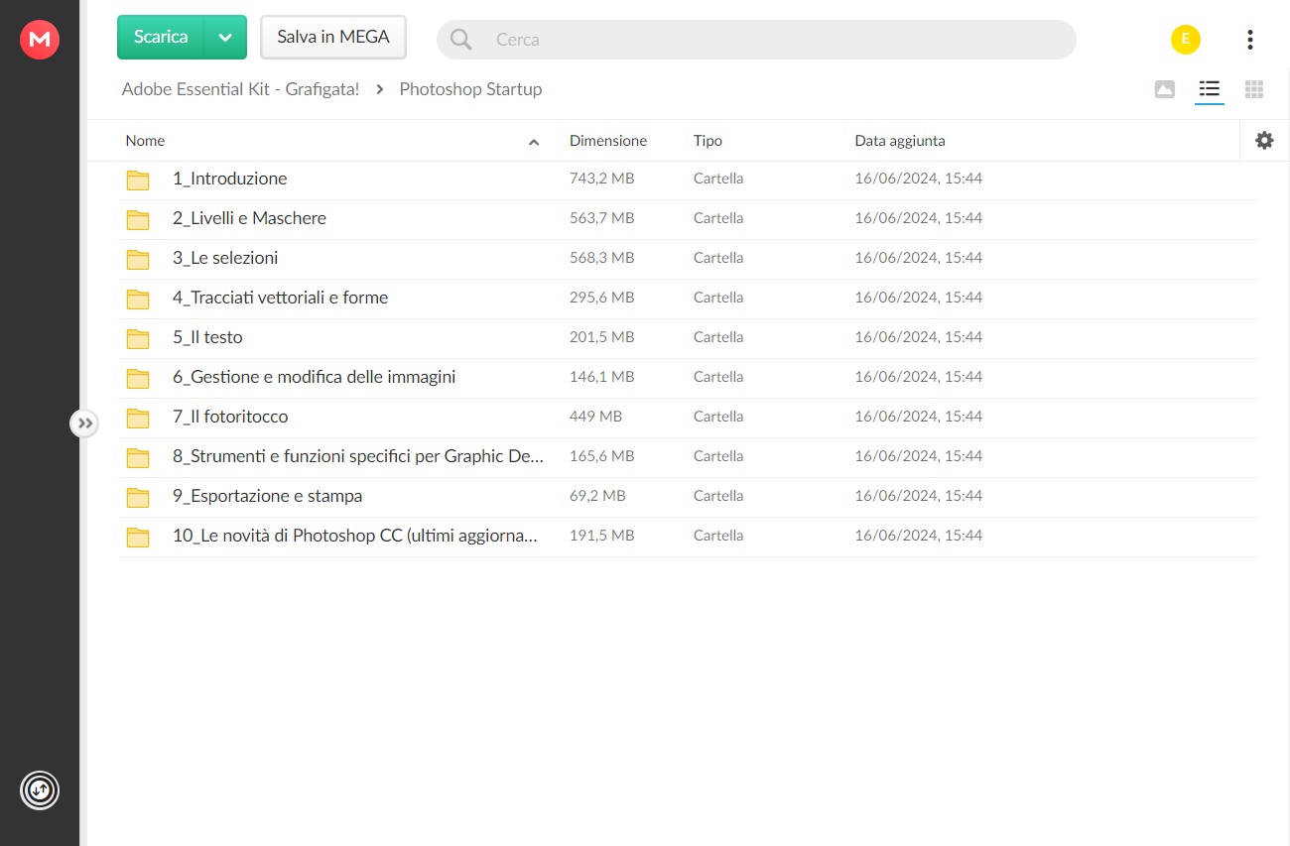Screen dimensions: 1290x846
Task: Click the 191,5 MB size value
Action: coord(601,536)
